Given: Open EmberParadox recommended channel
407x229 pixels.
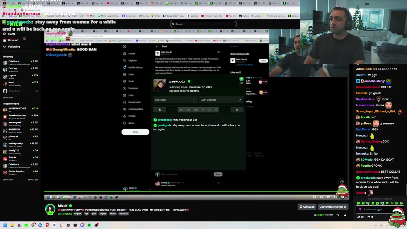Looking at the screenshot, I should [x=20, y=173].
